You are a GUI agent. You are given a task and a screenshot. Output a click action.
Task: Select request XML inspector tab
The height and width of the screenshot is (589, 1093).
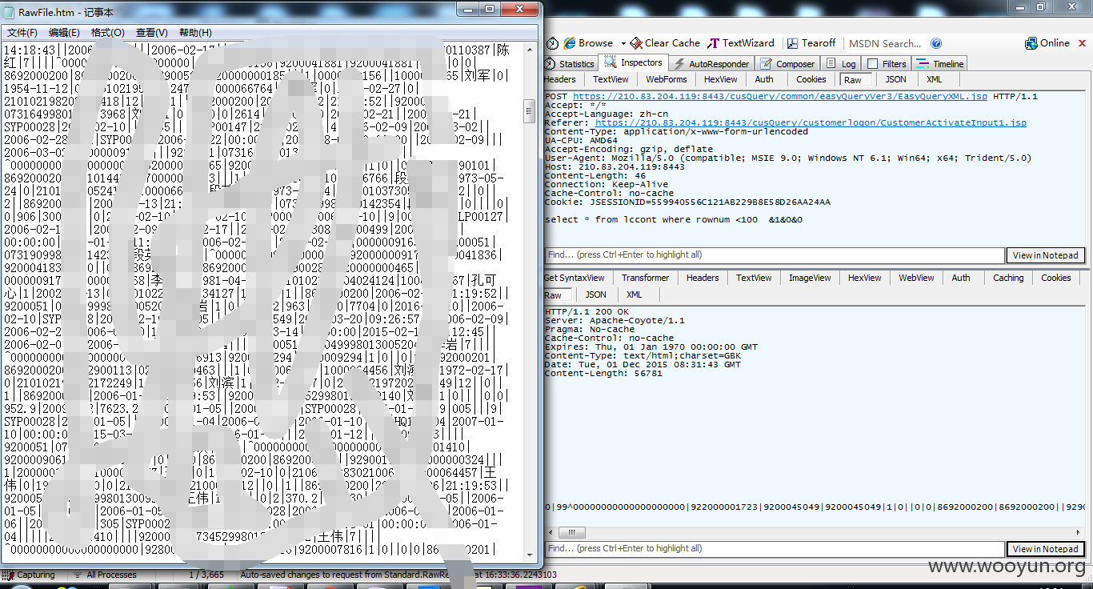pos(934,79)
